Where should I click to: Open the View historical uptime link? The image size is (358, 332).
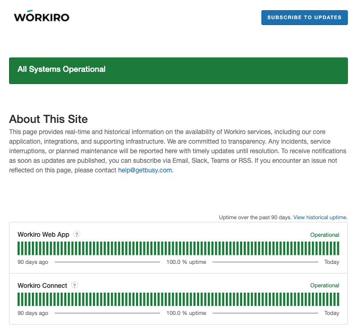point(320,218)
